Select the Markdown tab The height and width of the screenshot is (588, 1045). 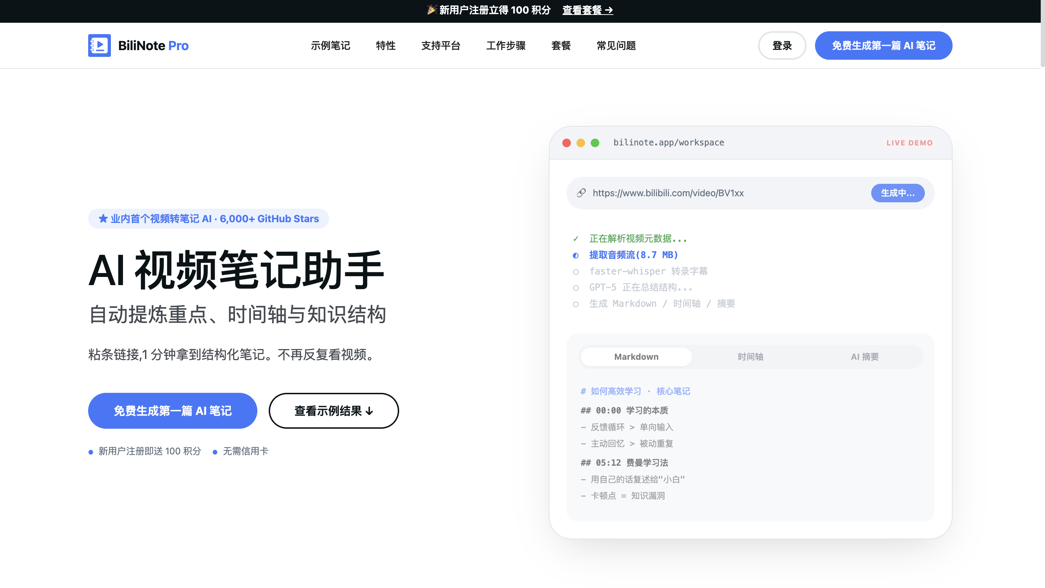pyautogui.click(x=636, y=357)
